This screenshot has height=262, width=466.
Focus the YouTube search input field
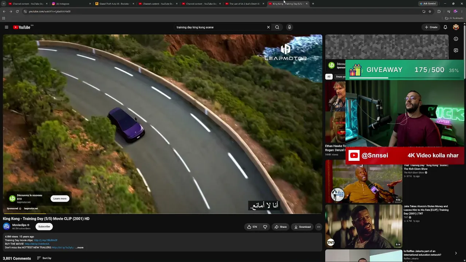click(x=220, y=27)
